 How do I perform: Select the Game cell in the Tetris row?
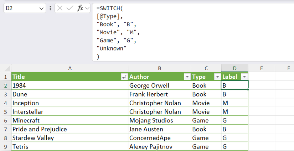click(206, 146)
